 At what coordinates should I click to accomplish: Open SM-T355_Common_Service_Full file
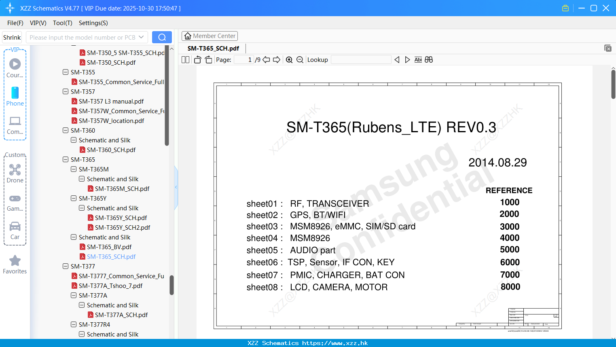click(121, 82)
